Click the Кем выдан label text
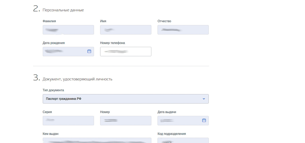305x143 pixels. click(x=51, y=134)
